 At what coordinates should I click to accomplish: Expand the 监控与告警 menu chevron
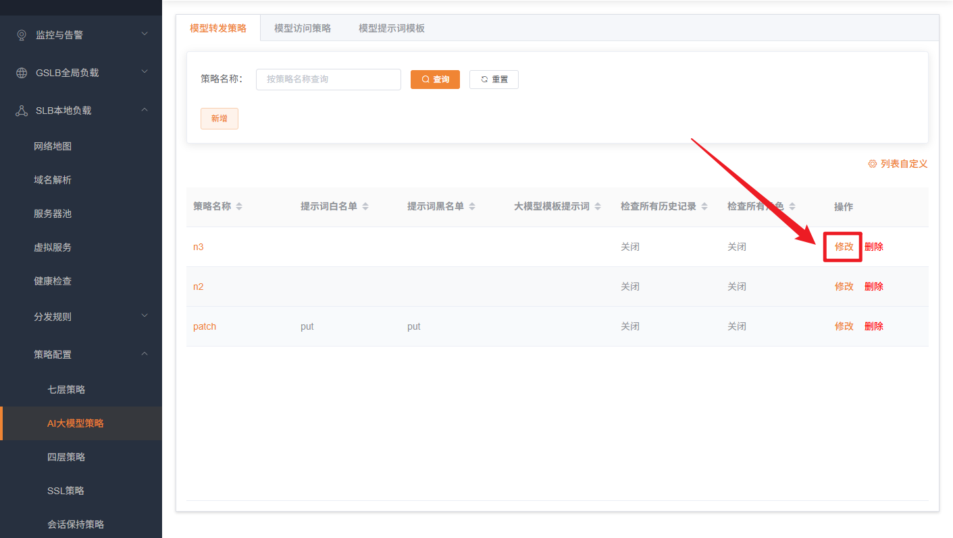(145, 34)
